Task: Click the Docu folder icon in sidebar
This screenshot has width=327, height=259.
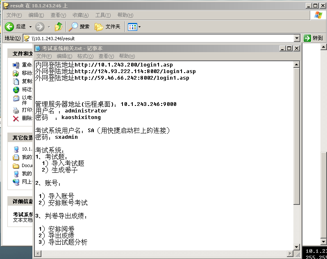Action: (16, 166)
